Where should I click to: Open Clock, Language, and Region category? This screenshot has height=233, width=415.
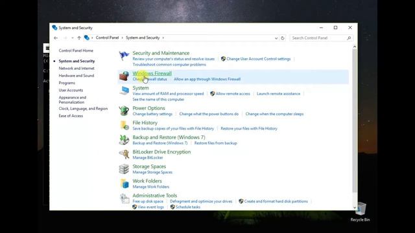(83, 109)
